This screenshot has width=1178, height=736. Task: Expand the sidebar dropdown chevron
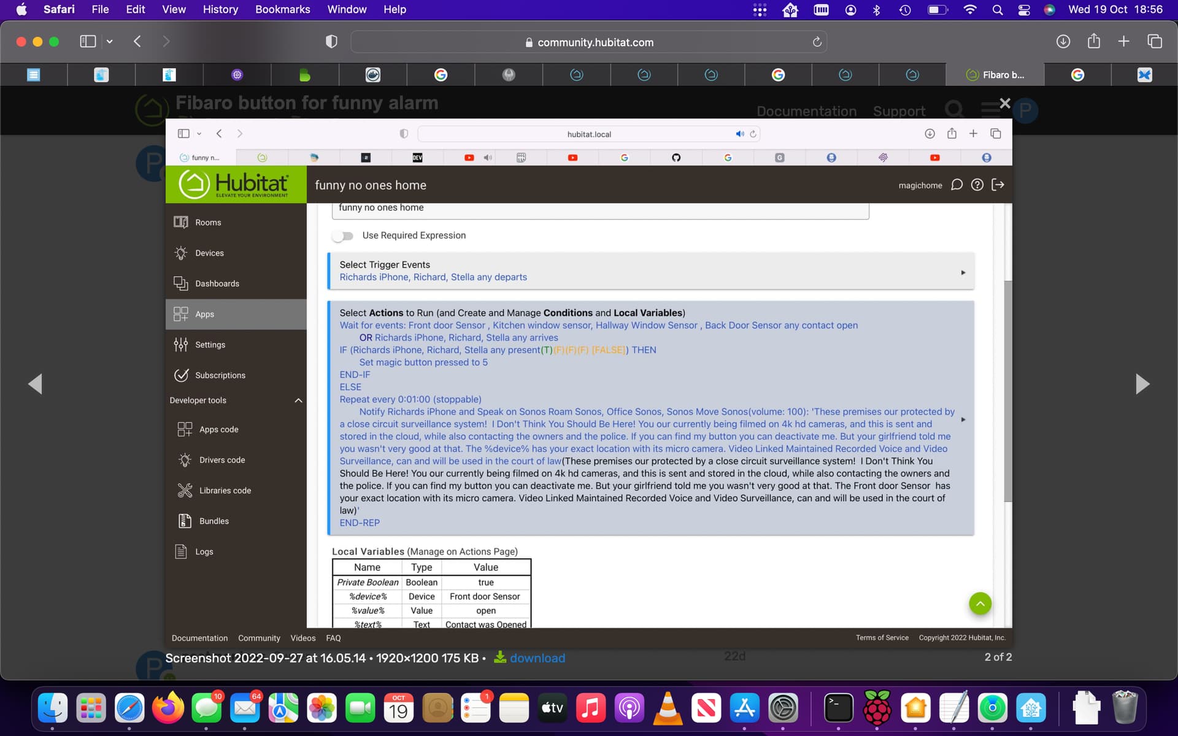point(110,42)
